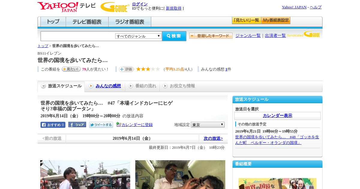Click the 評価 rating plus button
Viewport: 360px width, 189px height.
point(126,69)
